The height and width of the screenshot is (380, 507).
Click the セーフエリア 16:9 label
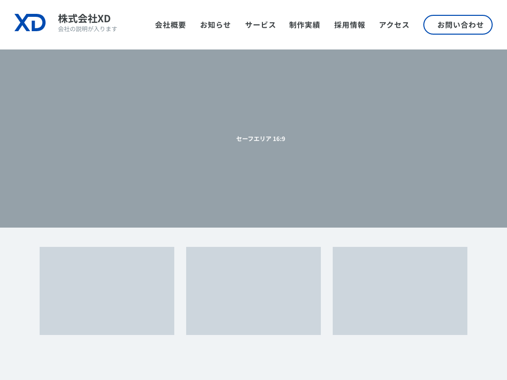click(260, 139)
